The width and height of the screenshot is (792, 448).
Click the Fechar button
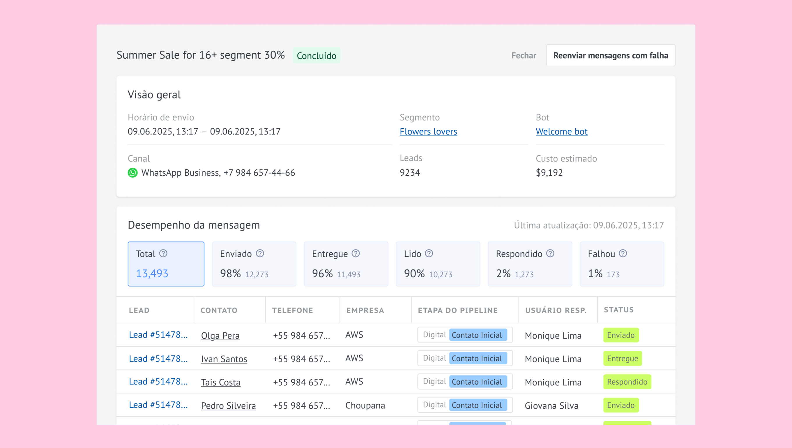524,55
